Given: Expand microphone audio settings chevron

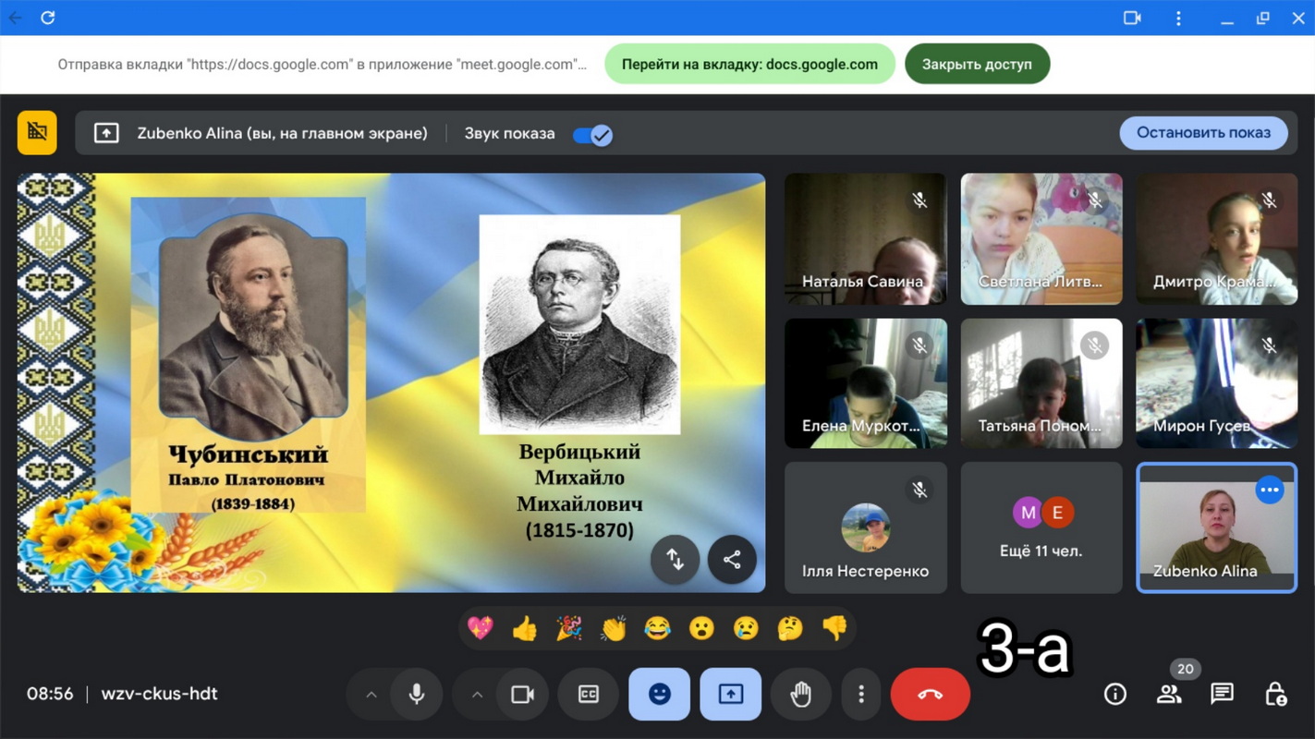Looking at the screenshot, I should pyautogui.click(x=371, y=694).
